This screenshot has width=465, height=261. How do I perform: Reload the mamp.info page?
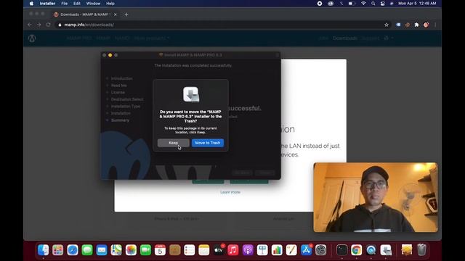point(49,25)
